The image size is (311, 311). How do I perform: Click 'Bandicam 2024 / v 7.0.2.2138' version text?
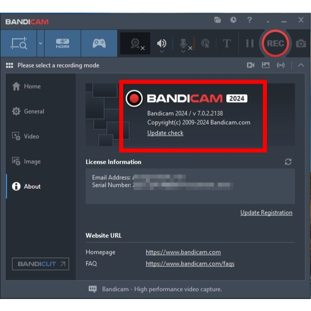[x=185, y=113]
